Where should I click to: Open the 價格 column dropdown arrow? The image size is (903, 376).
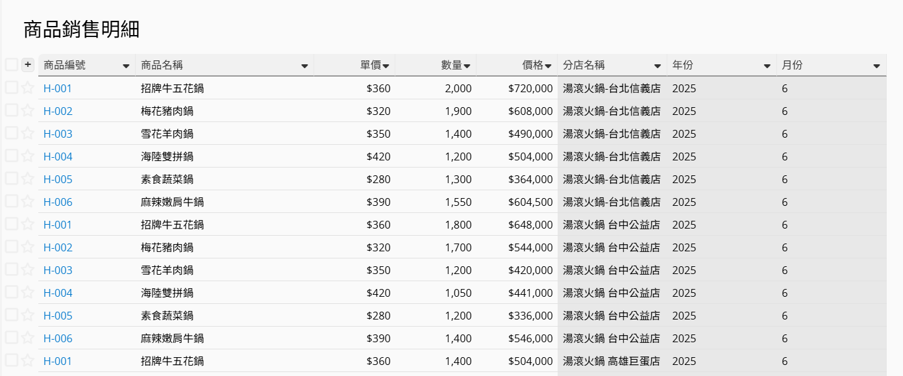tap(548, 66)
